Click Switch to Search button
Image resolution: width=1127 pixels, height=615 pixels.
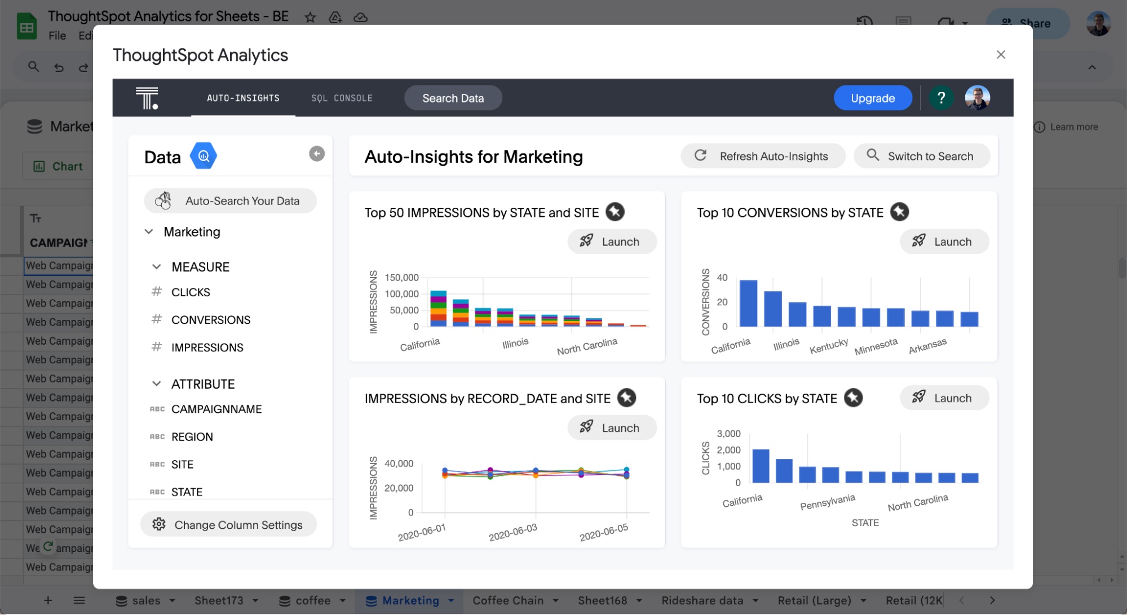click(921, 156)
